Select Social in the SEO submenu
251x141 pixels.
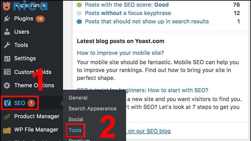(x=76, y=119)
